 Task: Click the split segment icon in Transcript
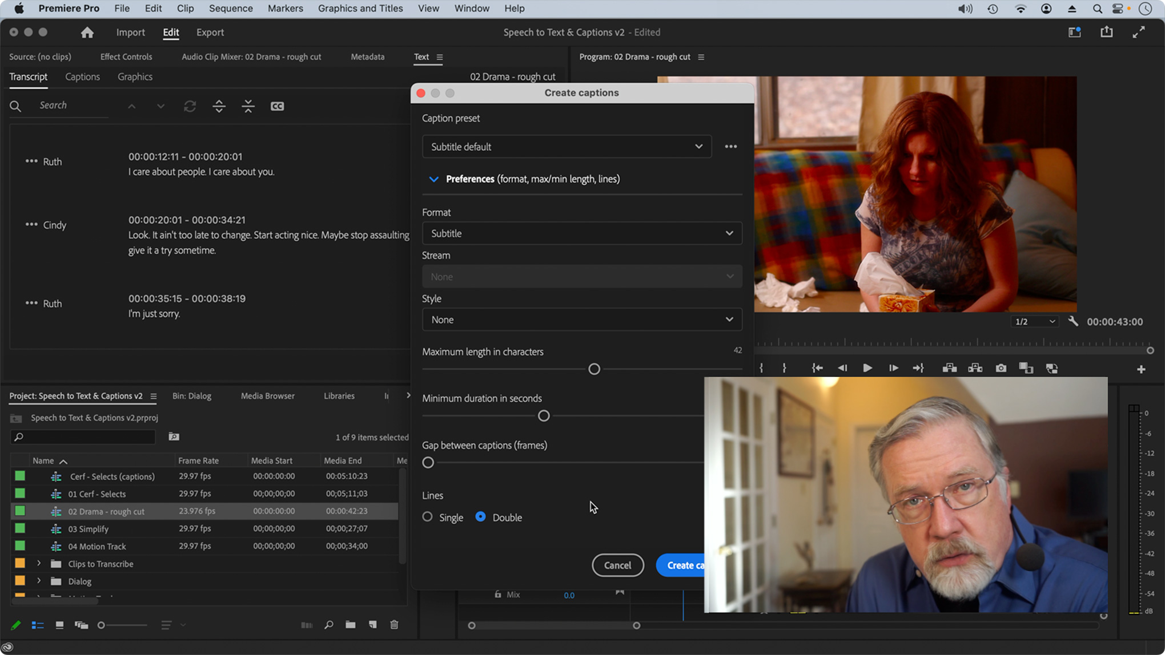[x=219, y=106]
